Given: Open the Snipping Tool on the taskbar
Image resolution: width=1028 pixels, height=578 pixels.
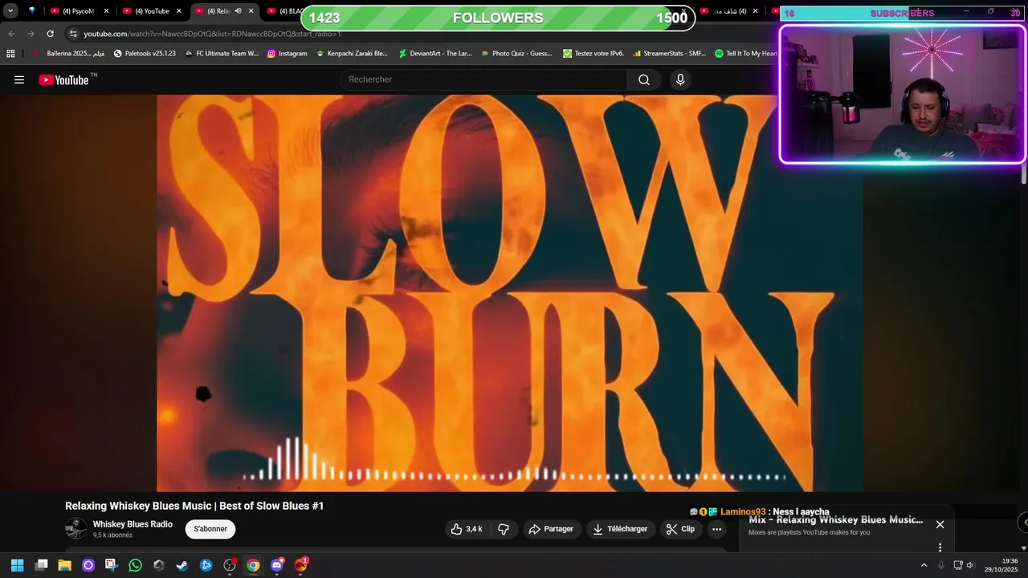Looking at the screenshot, I should pos(112,565).
